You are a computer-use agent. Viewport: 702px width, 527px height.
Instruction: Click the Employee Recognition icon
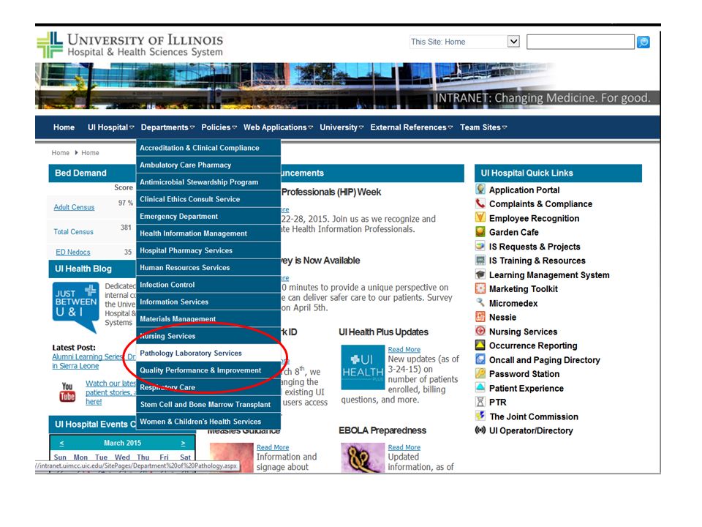(480, 218)
